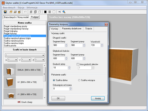Choose the white background color swatch

coord(54,12)
